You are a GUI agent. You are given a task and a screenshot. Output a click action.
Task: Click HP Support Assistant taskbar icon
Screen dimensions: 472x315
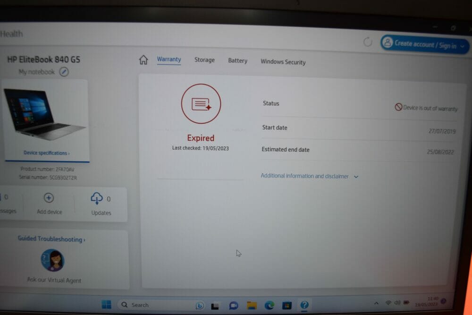304,305
